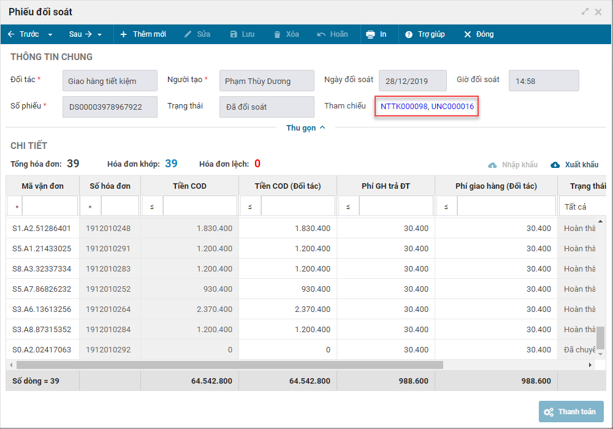
Task: Open Trạng thái filter dropdown Tất cả
Action: click(x=582, y=207)
